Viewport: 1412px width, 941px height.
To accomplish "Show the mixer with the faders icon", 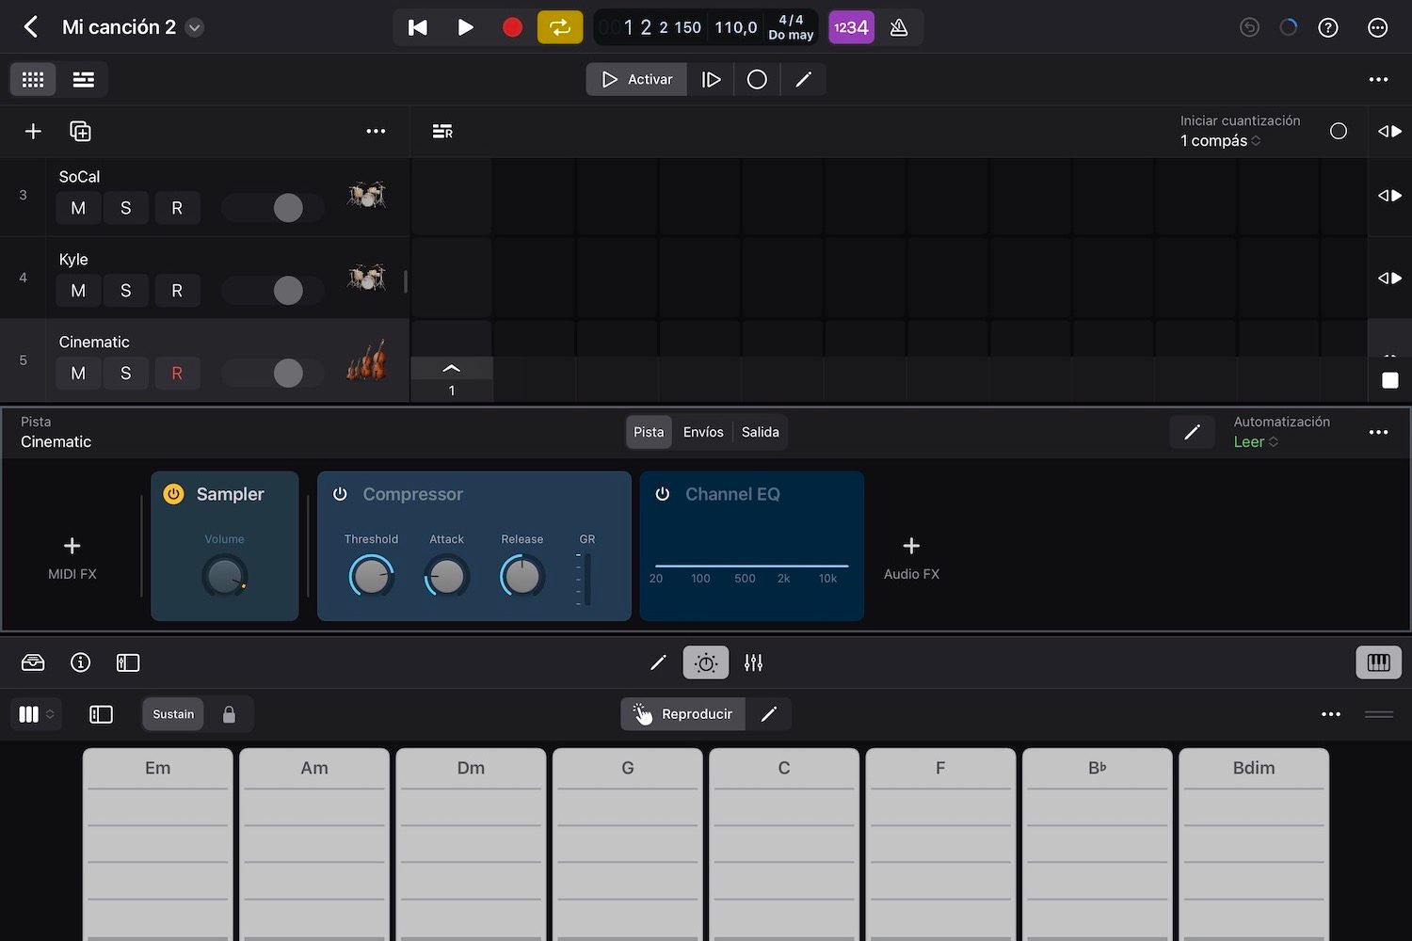I will 752,662.
